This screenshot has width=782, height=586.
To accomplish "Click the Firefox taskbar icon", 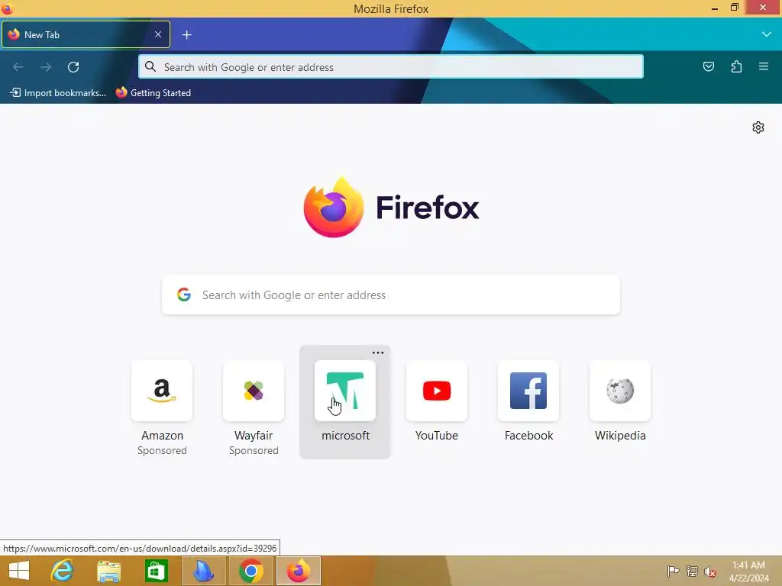I will (299, 571).
